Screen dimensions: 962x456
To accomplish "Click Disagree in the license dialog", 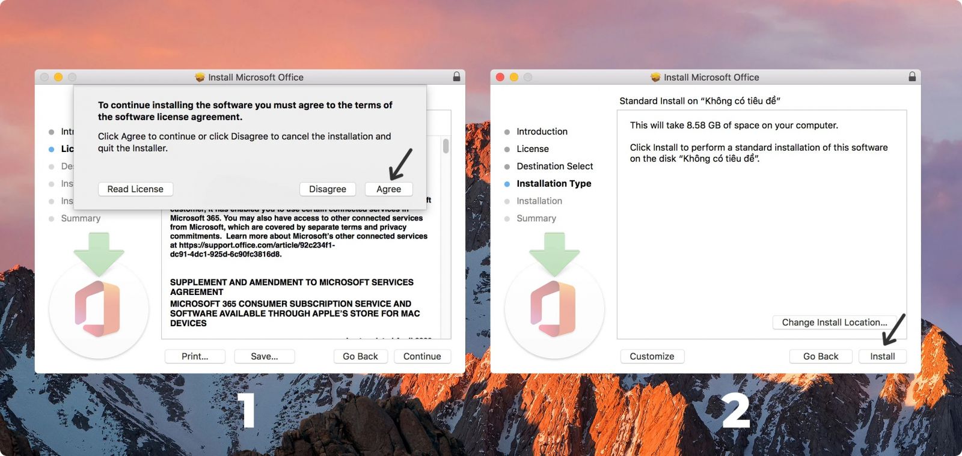I will click(x=328, y=189).
